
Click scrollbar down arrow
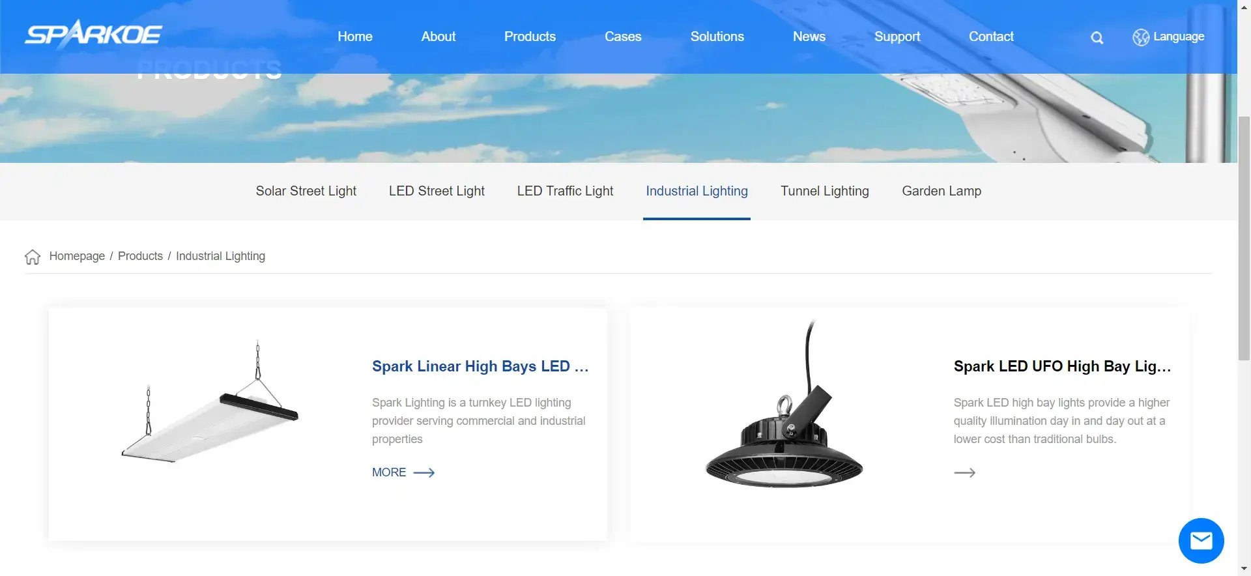[x=1244, y=569]
